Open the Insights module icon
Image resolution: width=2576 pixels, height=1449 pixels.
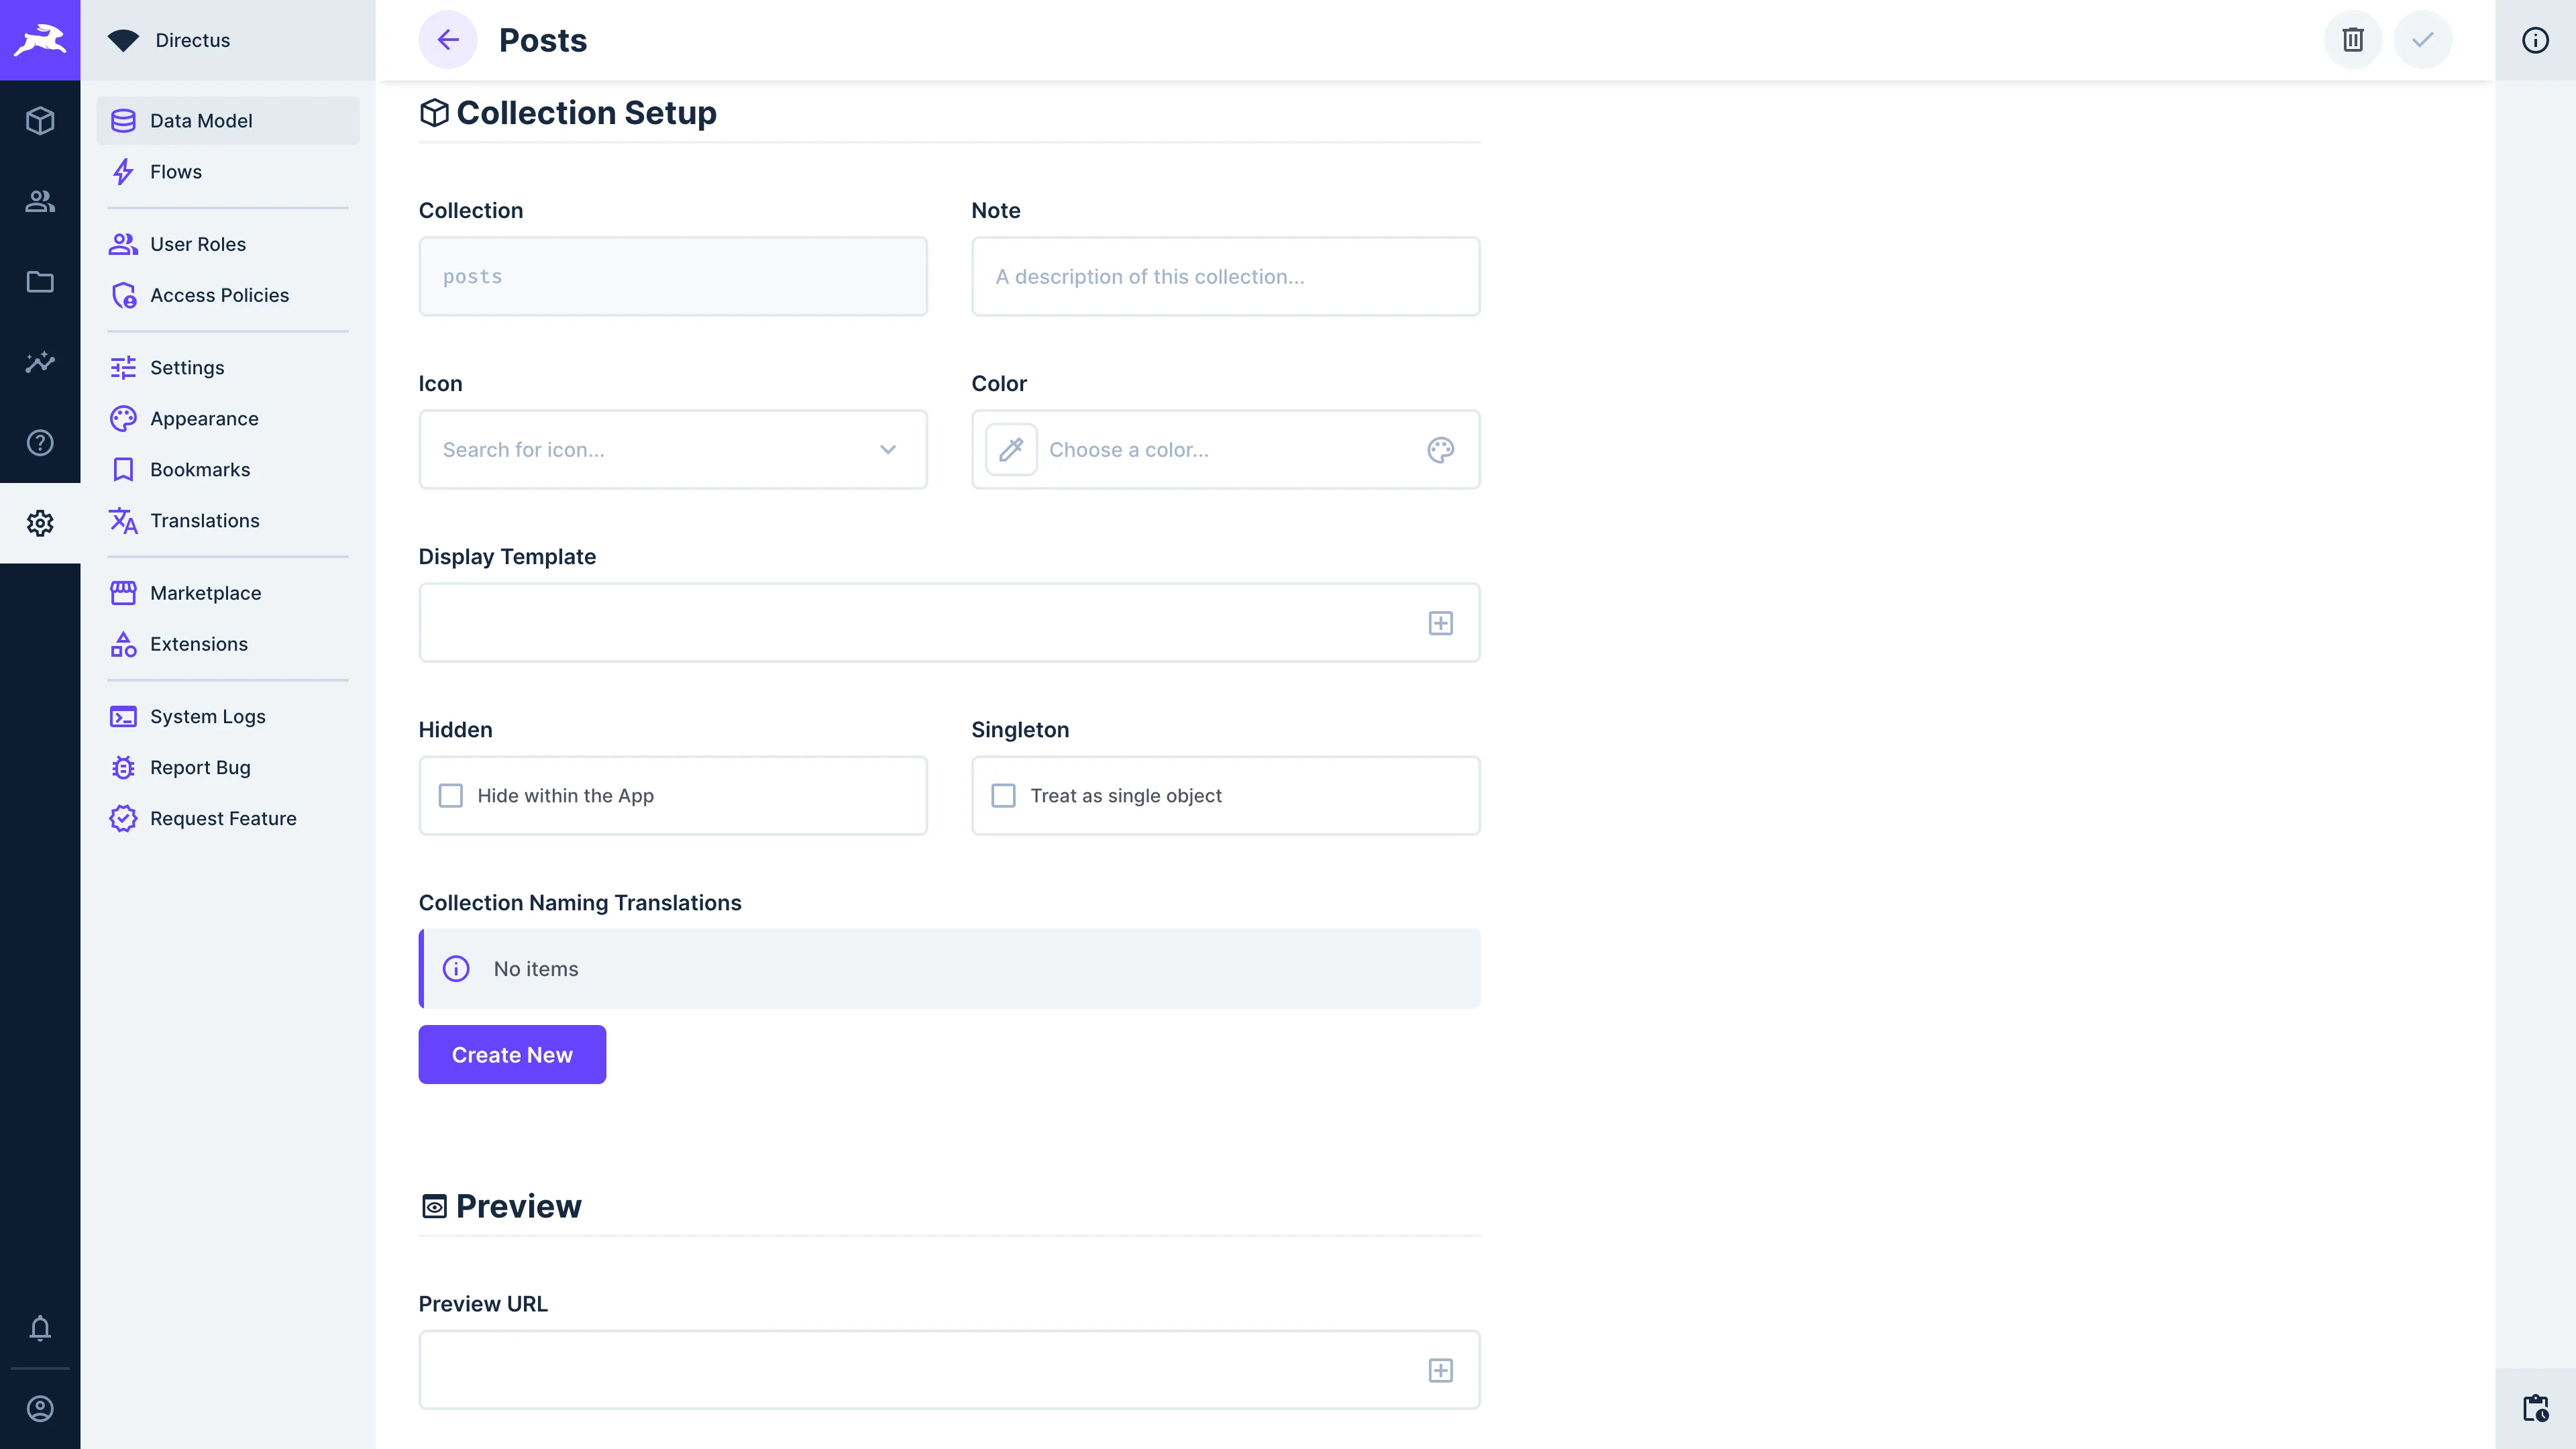[40, 362]
